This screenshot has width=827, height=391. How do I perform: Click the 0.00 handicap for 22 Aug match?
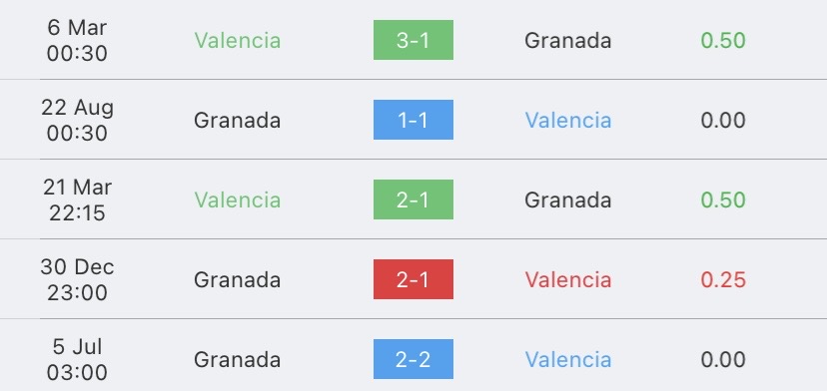coord(723,120)
